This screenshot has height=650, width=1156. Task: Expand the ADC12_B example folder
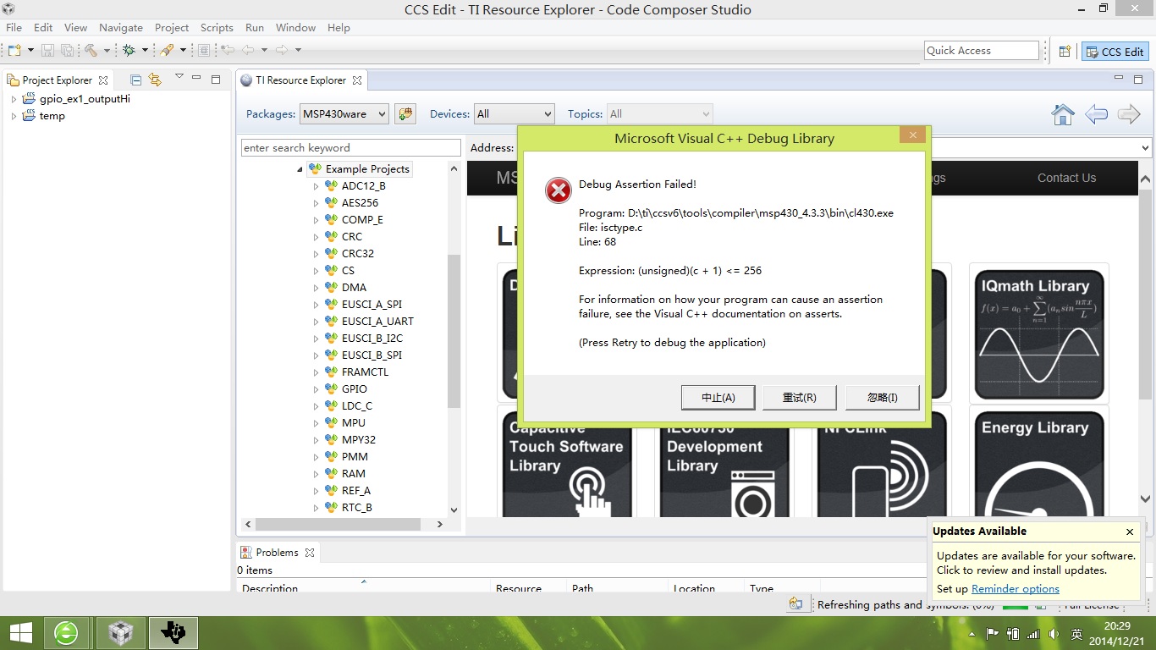tap(316, 186)
